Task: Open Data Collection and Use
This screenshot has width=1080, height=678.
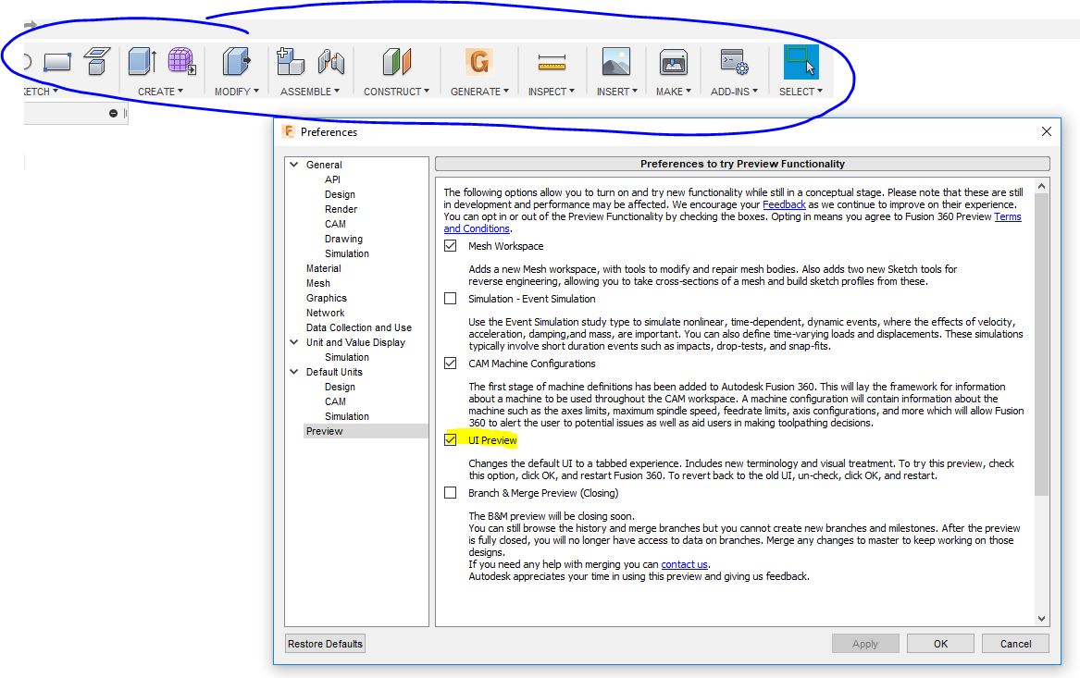Action: point(359,327)
